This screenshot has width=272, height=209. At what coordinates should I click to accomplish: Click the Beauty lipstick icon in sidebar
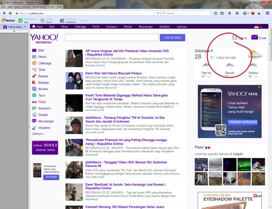(x=34, y=76)
